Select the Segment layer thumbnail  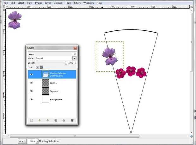pyautogui.click(x=46, y=91)
